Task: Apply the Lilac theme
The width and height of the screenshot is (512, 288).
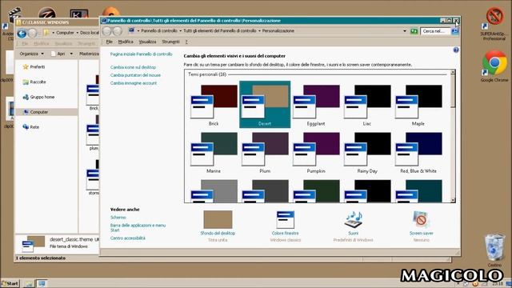Action: tap(367, 105)
